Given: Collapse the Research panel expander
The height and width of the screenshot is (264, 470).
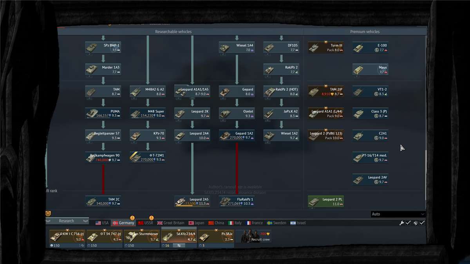Looking at the screenshot, I should (67, 221).
